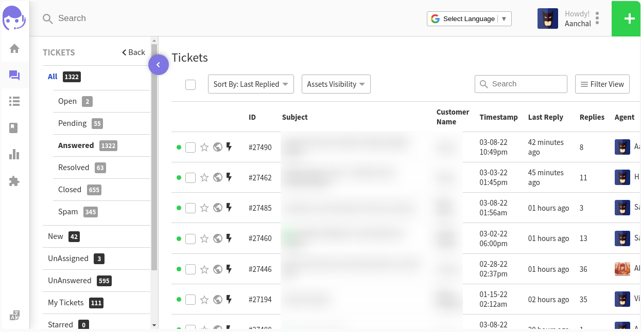Click the puzzle piece apps icon
Screen dimensions: 641x332
[14, 181]
